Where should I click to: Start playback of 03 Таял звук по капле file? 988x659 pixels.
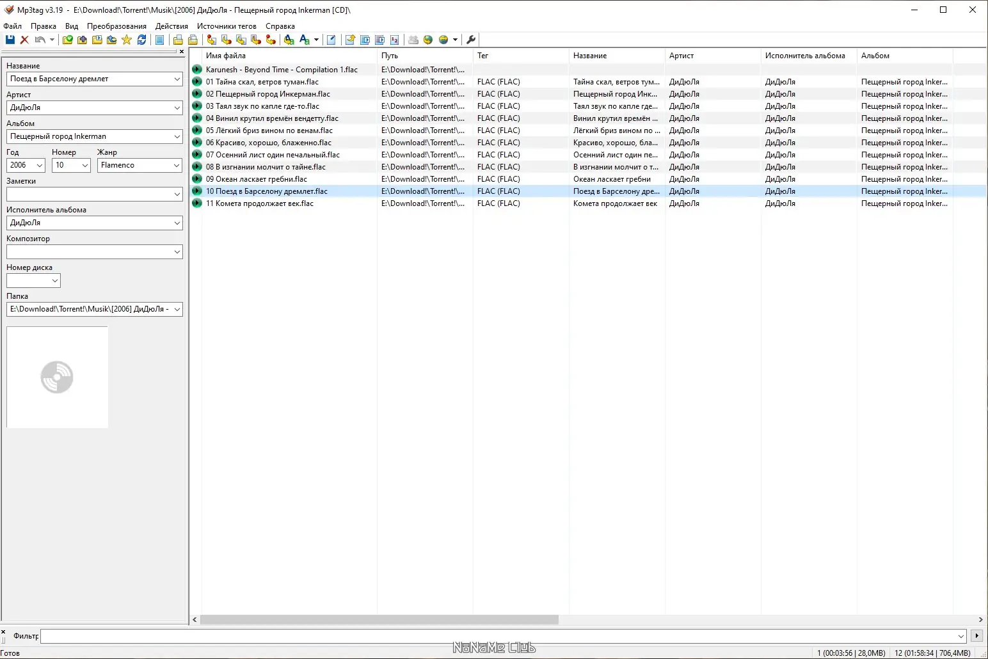pos(197,106)
